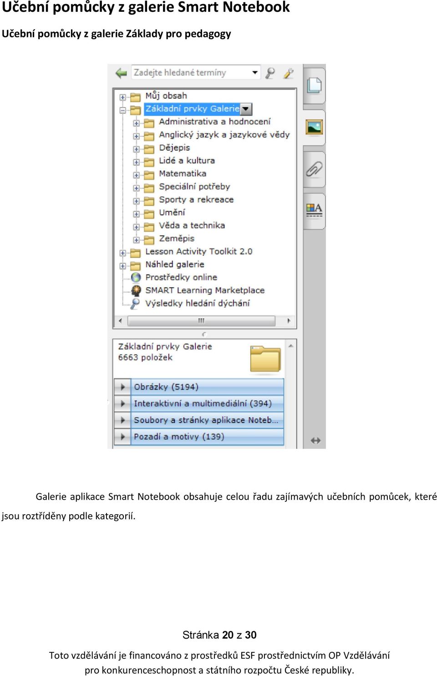Click the Prostředky online globe icon
The image size is (437, 676).
pos(136,278)
